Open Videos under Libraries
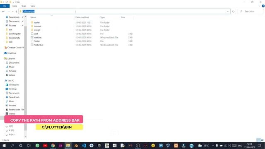 pyautogui.click(x=12, y=75)
